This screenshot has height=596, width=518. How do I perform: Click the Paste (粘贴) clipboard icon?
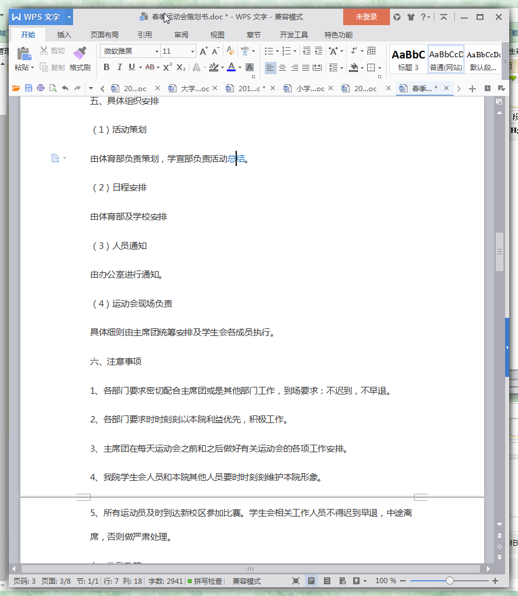click(24, 54)
